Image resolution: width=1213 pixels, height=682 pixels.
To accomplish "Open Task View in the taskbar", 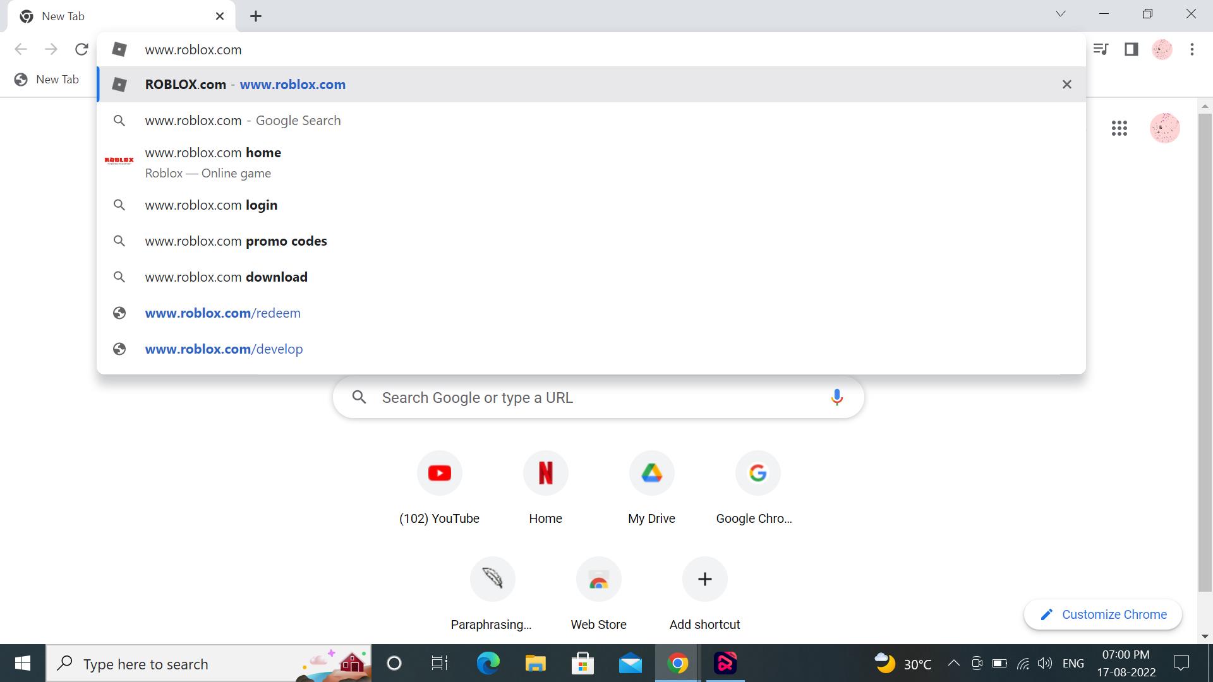I will pyautogui.click(x=440, y=663).
